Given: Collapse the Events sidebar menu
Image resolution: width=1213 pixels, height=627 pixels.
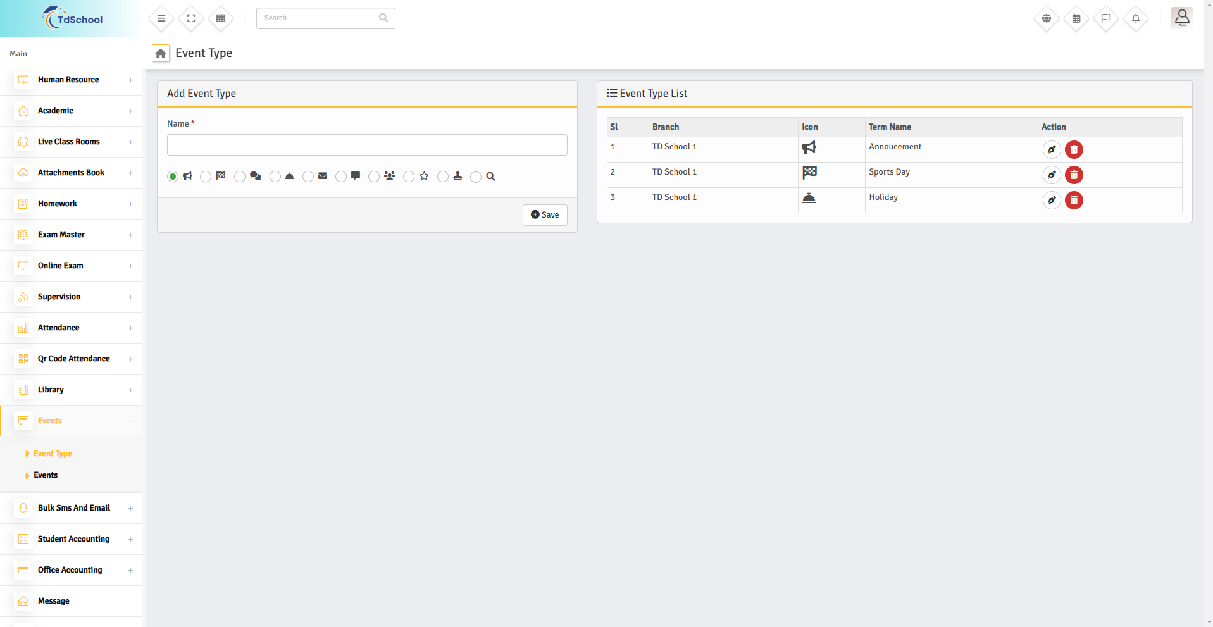Looking at the screenshot, I should [x=130, y=421].
